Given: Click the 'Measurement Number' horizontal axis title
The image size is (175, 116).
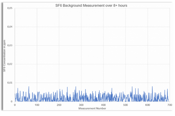Looking at the screenshot, I should coord(91,109).
